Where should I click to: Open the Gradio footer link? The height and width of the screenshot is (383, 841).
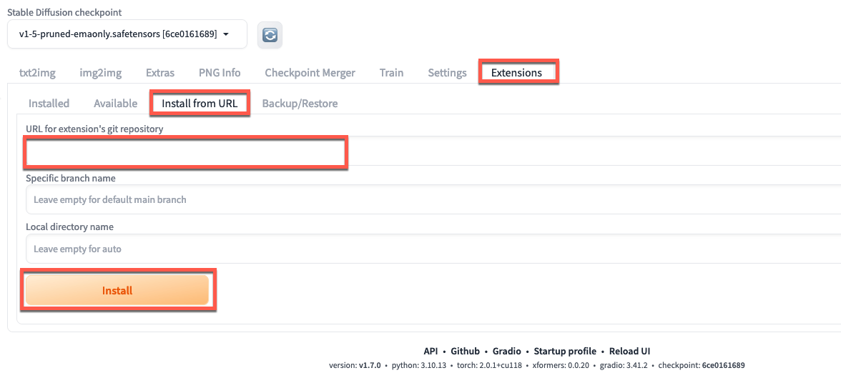pos(507,352)
